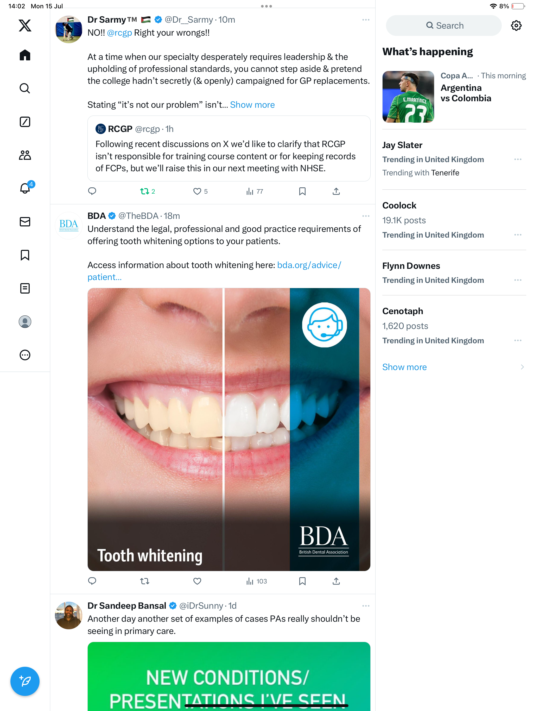Click the Search input field
The height and width of the screenshot is (711, 533).
click(444, 26)
